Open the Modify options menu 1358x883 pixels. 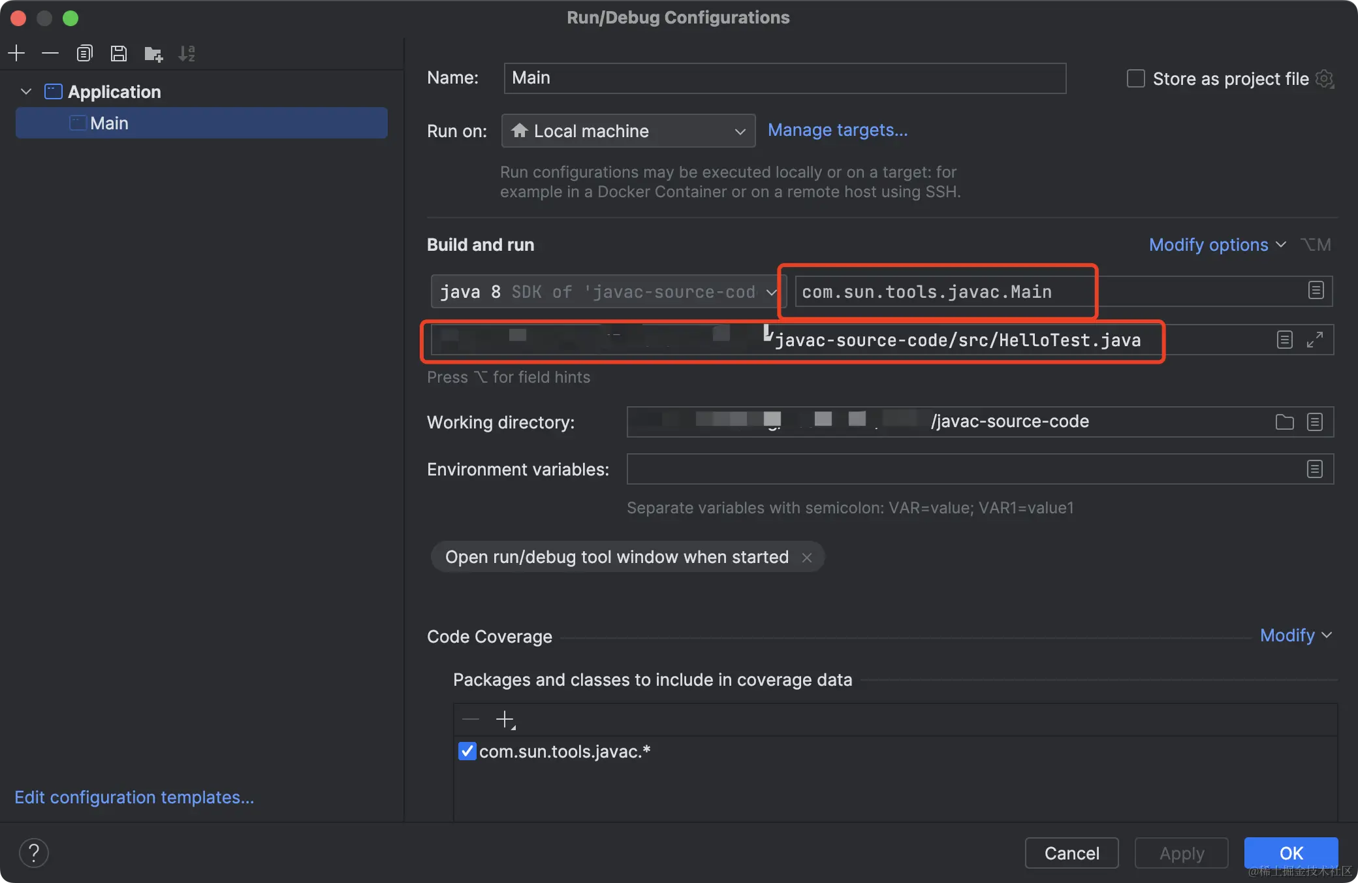(x=1217, y=245)
